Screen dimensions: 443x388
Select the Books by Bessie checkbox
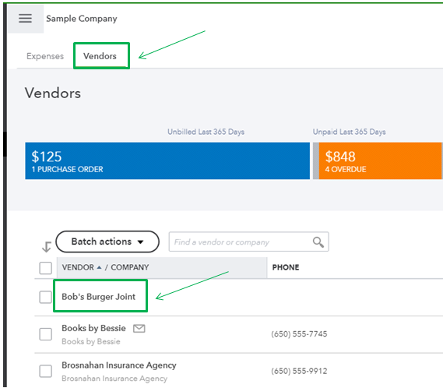[x=45, y=334]
